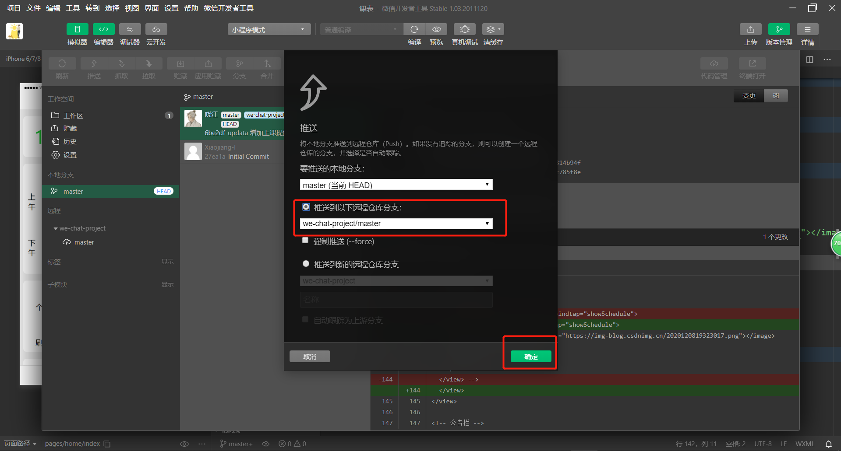Click the git fetch (抓取) toolbar icon
The height and width of the screenshot is (451, 841).
click(121, 63)
